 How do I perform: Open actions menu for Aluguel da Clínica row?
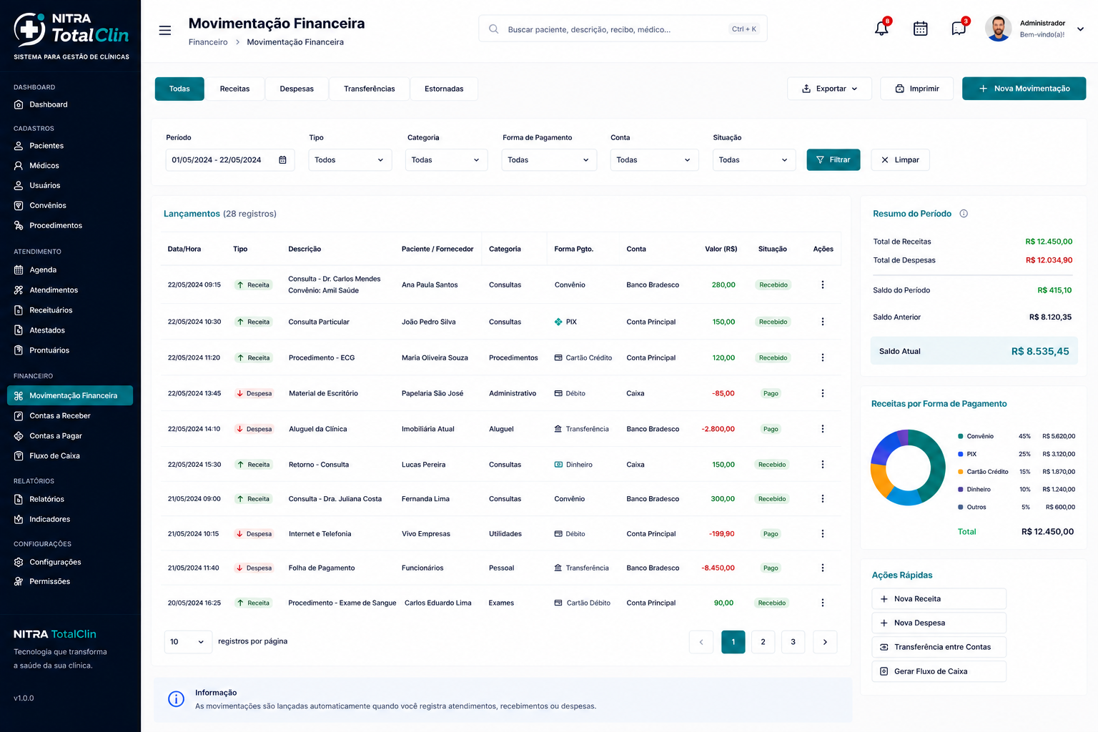823,429
